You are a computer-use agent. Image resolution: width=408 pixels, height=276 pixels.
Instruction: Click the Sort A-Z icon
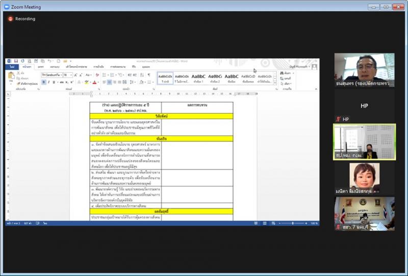coord(142,75)
